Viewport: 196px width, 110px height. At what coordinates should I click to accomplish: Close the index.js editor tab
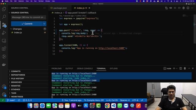(89, 8)
